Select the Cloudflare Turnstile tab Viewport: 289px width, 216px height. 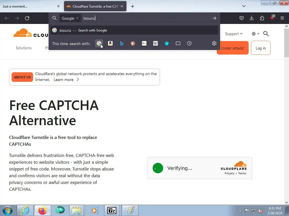(x=95, y=6)
